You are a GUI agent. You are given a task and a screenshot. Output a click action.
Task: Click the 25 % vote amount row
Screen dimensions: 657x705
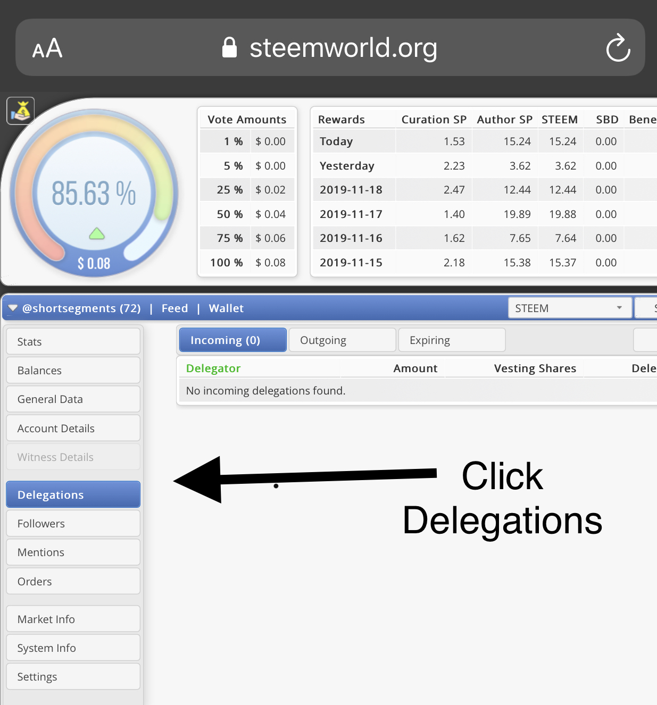coord(247,190)
